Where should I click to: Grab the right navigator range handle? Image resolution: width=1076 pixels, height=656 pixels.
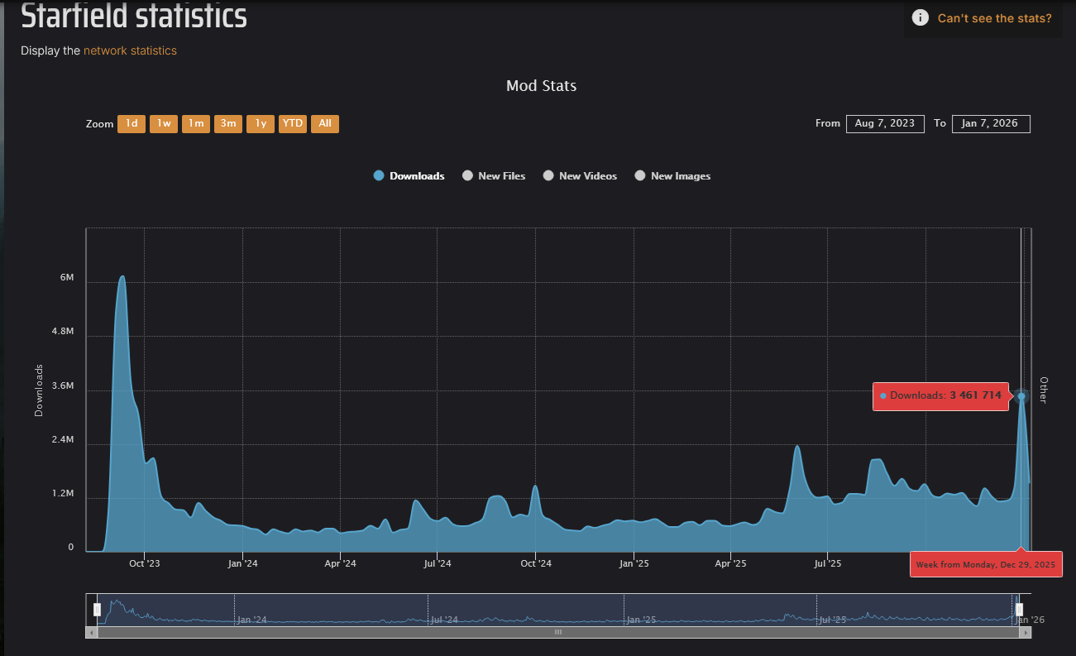tap(1019, 610)
